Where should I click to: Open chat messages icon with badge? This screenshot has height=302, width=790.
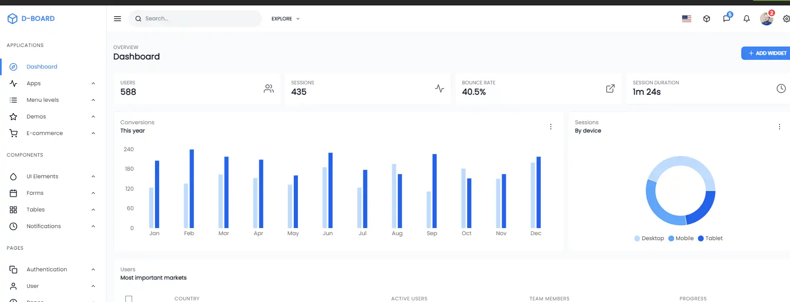tap(727, 19)
